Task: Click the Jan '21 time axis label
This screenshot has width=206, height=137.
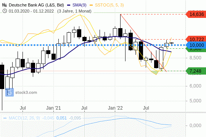Action: 53,108
